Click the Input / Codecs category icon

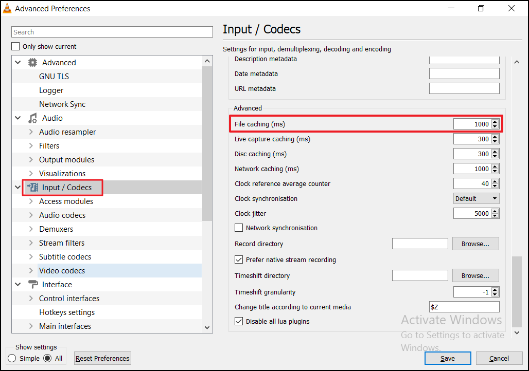click(x=32, y=188)
